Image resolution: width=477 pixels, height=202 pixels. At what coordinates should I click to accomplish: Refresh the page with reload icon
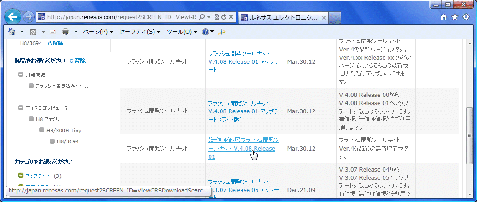click(x=224, y=17)
